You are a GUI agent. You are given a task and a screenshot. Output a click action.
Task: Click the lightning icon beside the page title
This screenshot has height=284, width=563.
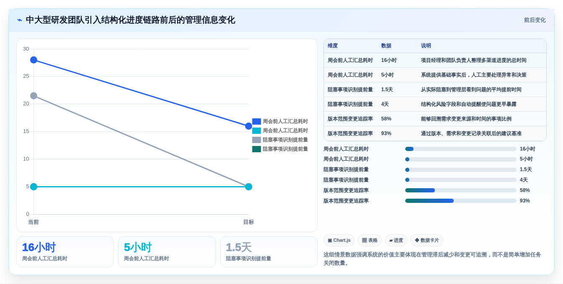[20, 20]
